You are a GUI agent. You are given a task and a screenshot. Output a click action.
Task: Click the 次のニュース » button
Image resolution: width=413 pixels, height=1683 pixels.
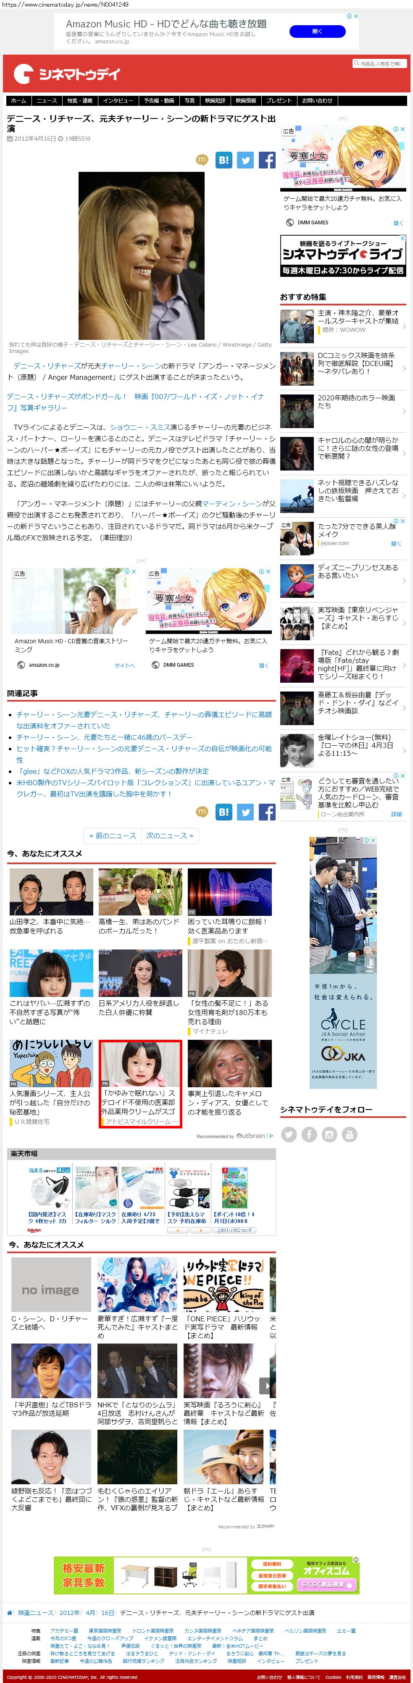(170, 836)
